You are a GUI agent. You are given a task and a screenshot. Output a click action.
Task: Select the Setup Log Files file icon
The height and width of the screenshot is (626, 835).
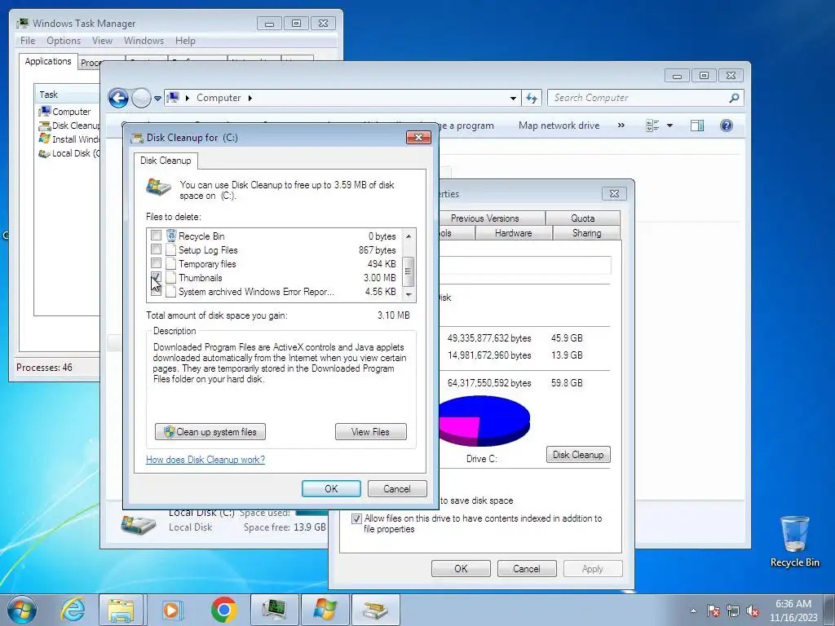coord(171,249)
